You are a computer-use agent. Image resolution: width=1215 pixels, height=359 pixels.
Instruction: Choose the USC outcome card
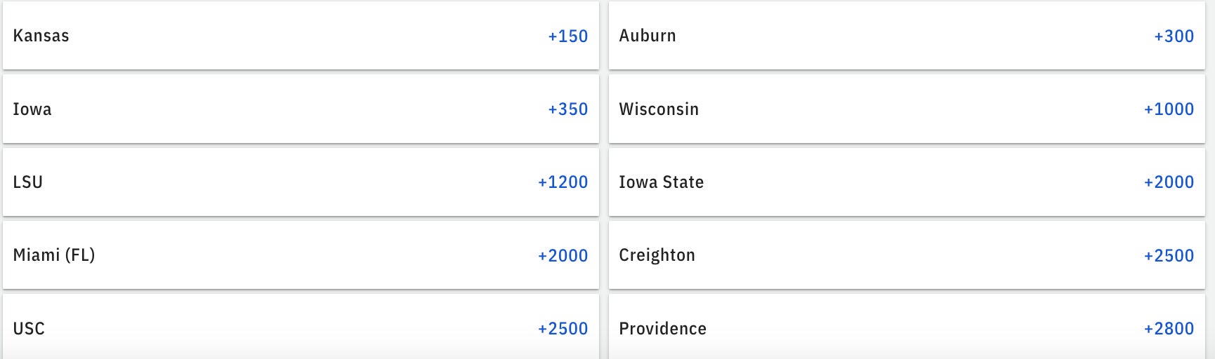[301, 327]
